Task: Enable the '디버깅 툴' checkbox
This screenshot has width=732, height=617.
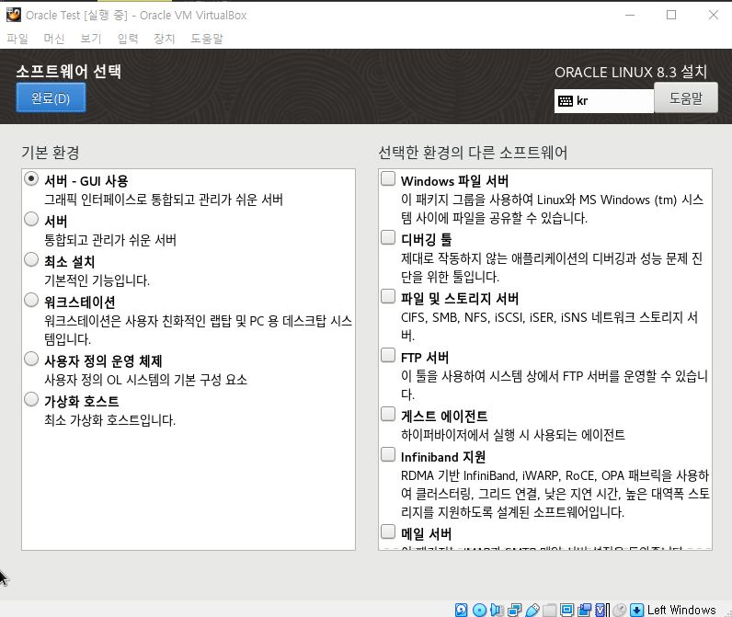Action: 388,237
